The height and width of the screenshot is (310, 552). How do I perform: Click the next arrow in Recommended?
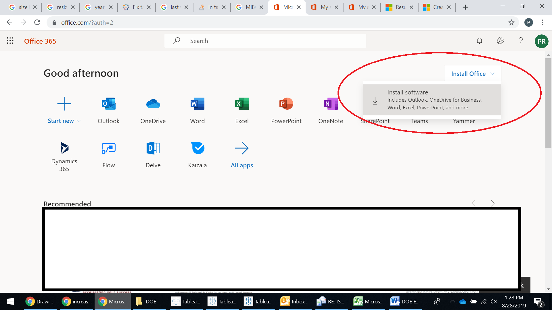click(492, 203)
